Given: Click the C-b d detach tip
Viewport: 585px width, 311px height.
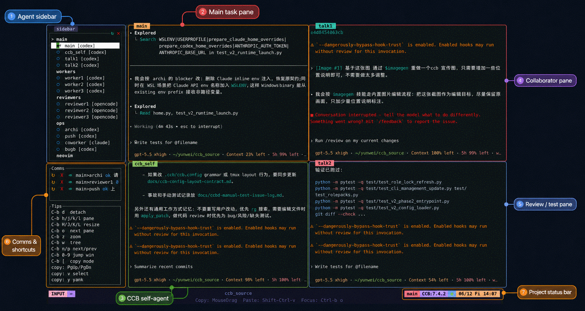Looking at the screenshot, I should click(x=68, y=212).
